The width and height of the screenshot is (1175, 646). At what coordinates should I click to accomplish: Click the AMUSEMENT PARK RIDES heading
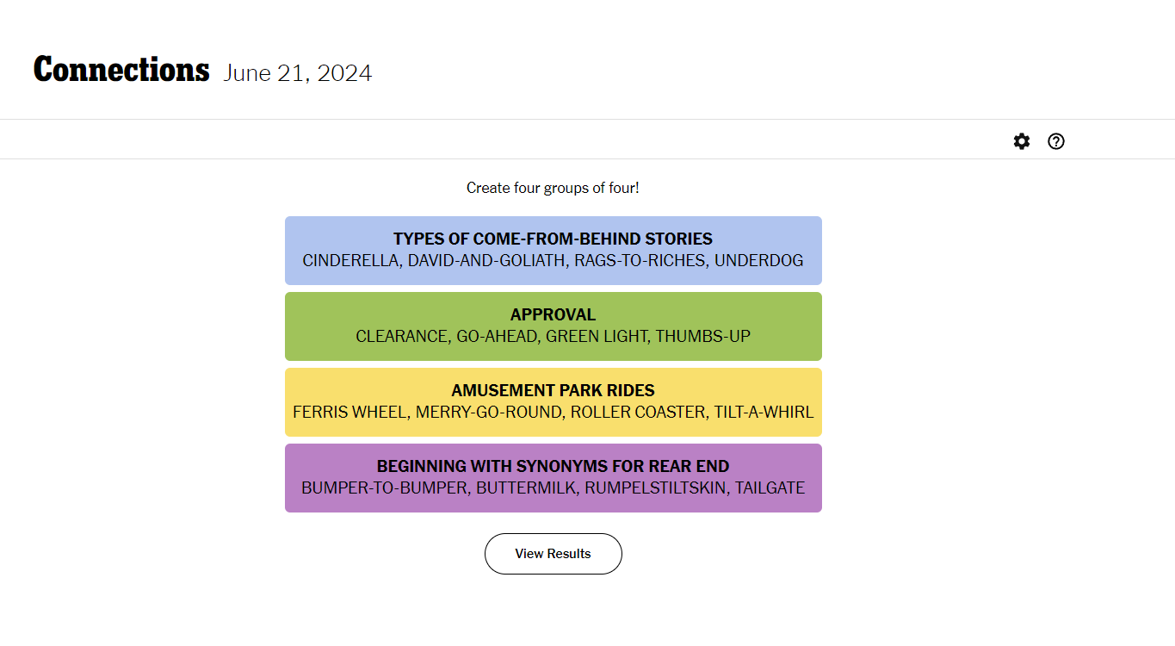[553, 390]
